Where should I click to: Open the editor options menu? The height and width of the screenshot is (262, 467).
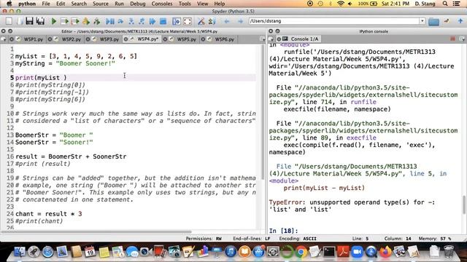(x=263, y=39)
